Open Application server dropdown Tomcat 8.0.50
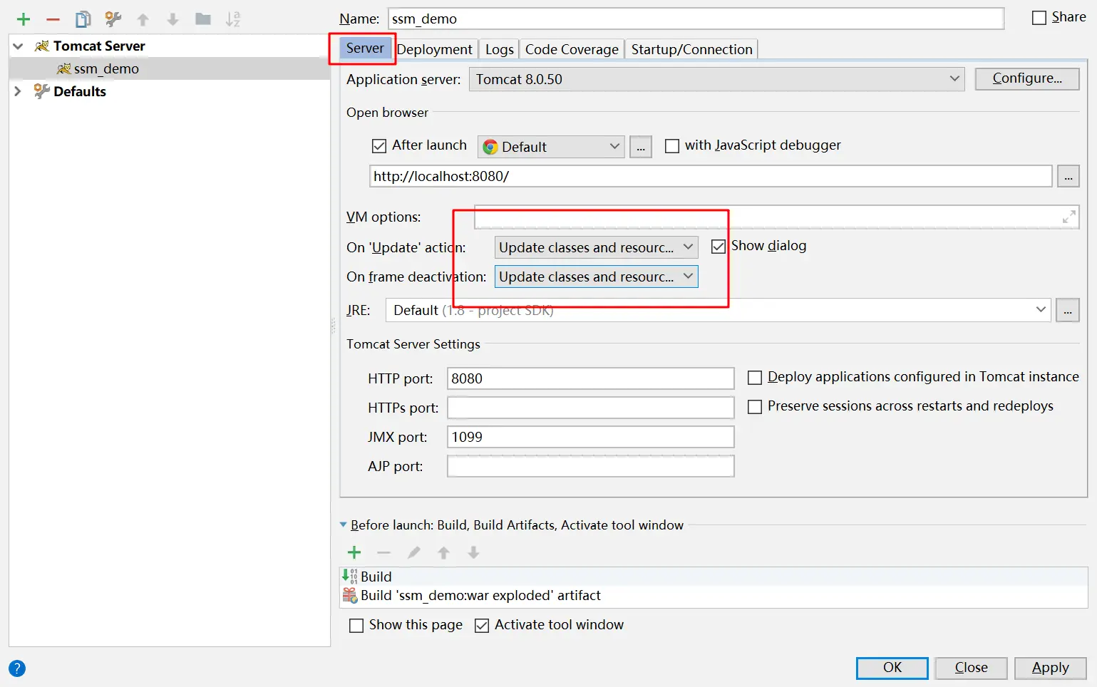1097x687 pixels. click(x=716, y=79)
